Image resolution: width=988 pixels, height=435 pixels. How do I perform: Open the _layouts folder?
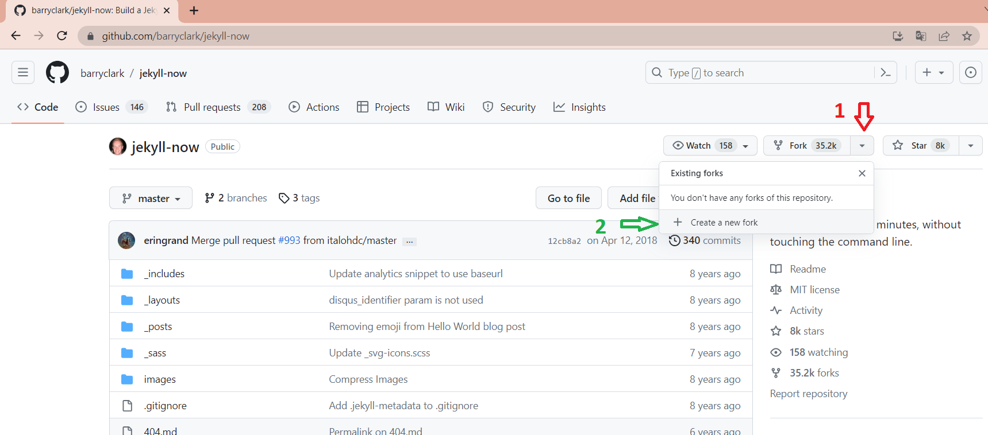162,300
